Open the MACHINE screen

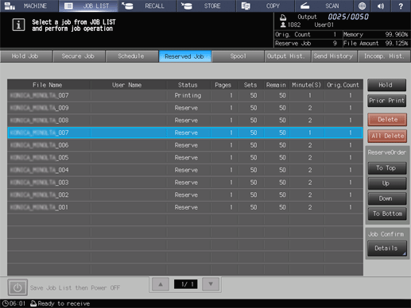[29, 6]
